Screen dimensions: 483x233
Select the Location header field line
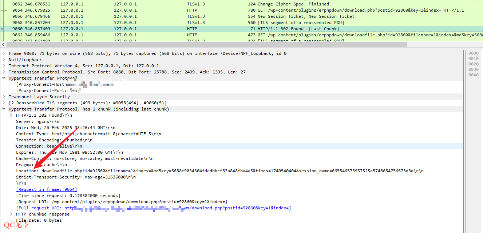[218, 171]
